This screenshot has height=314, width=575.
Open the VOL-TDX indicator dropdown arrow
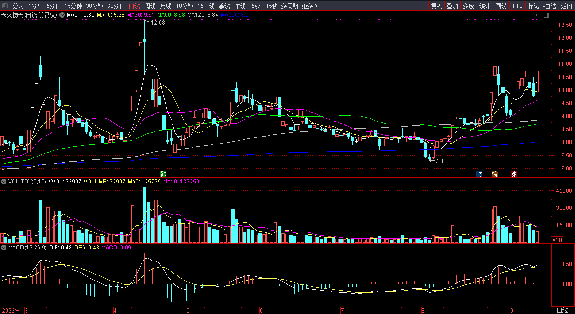[4, 182]
